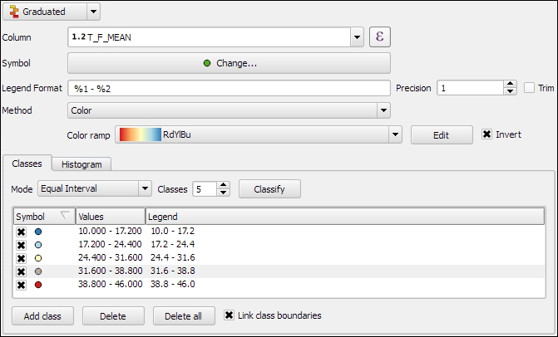Click the Delete all button

pos(184,316)
